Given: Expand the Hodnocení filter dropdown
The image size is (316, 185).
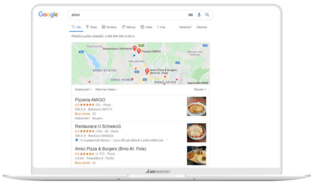Looking at the screenshot, I should point(83,89).
